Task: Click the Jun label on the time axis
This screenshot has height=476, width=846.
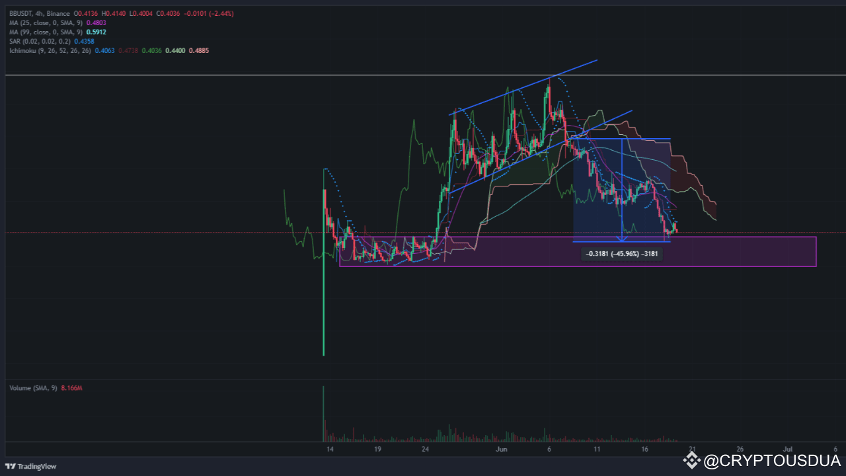Action: pyautogui.click(x=501, y=449)
